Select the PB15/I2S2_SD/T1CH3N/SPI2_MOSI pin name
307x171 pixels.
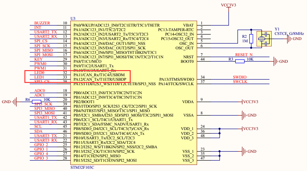(105, 160)
